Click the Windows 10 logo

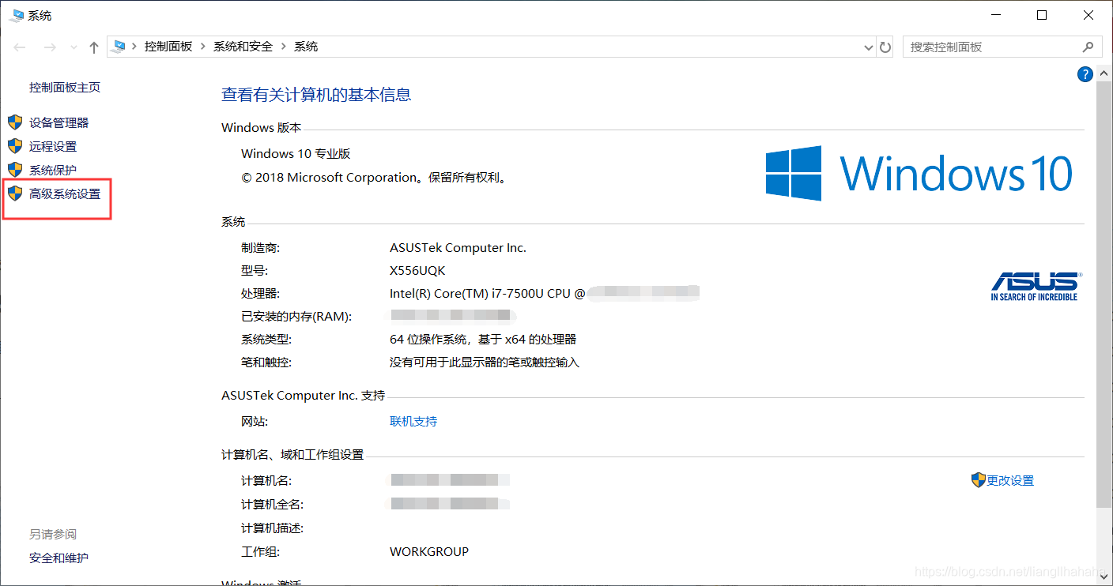pos(919,172)
